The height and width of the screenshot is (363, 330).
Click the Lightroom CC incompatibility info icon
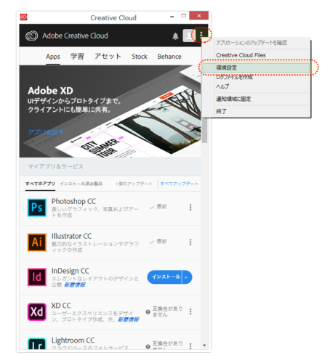pos(148,346)
